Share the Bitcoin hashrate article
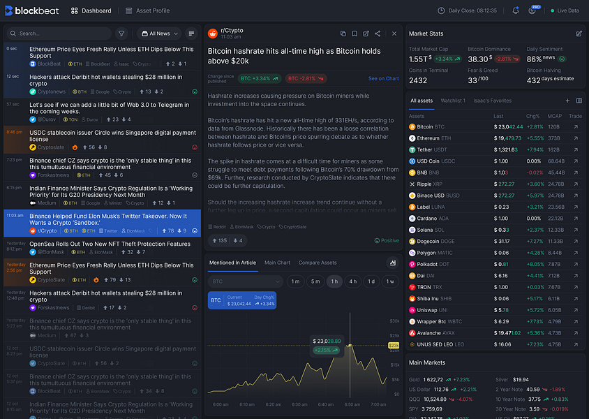The height and width of the screenshot is (419, 589). (x=378, y=34)
